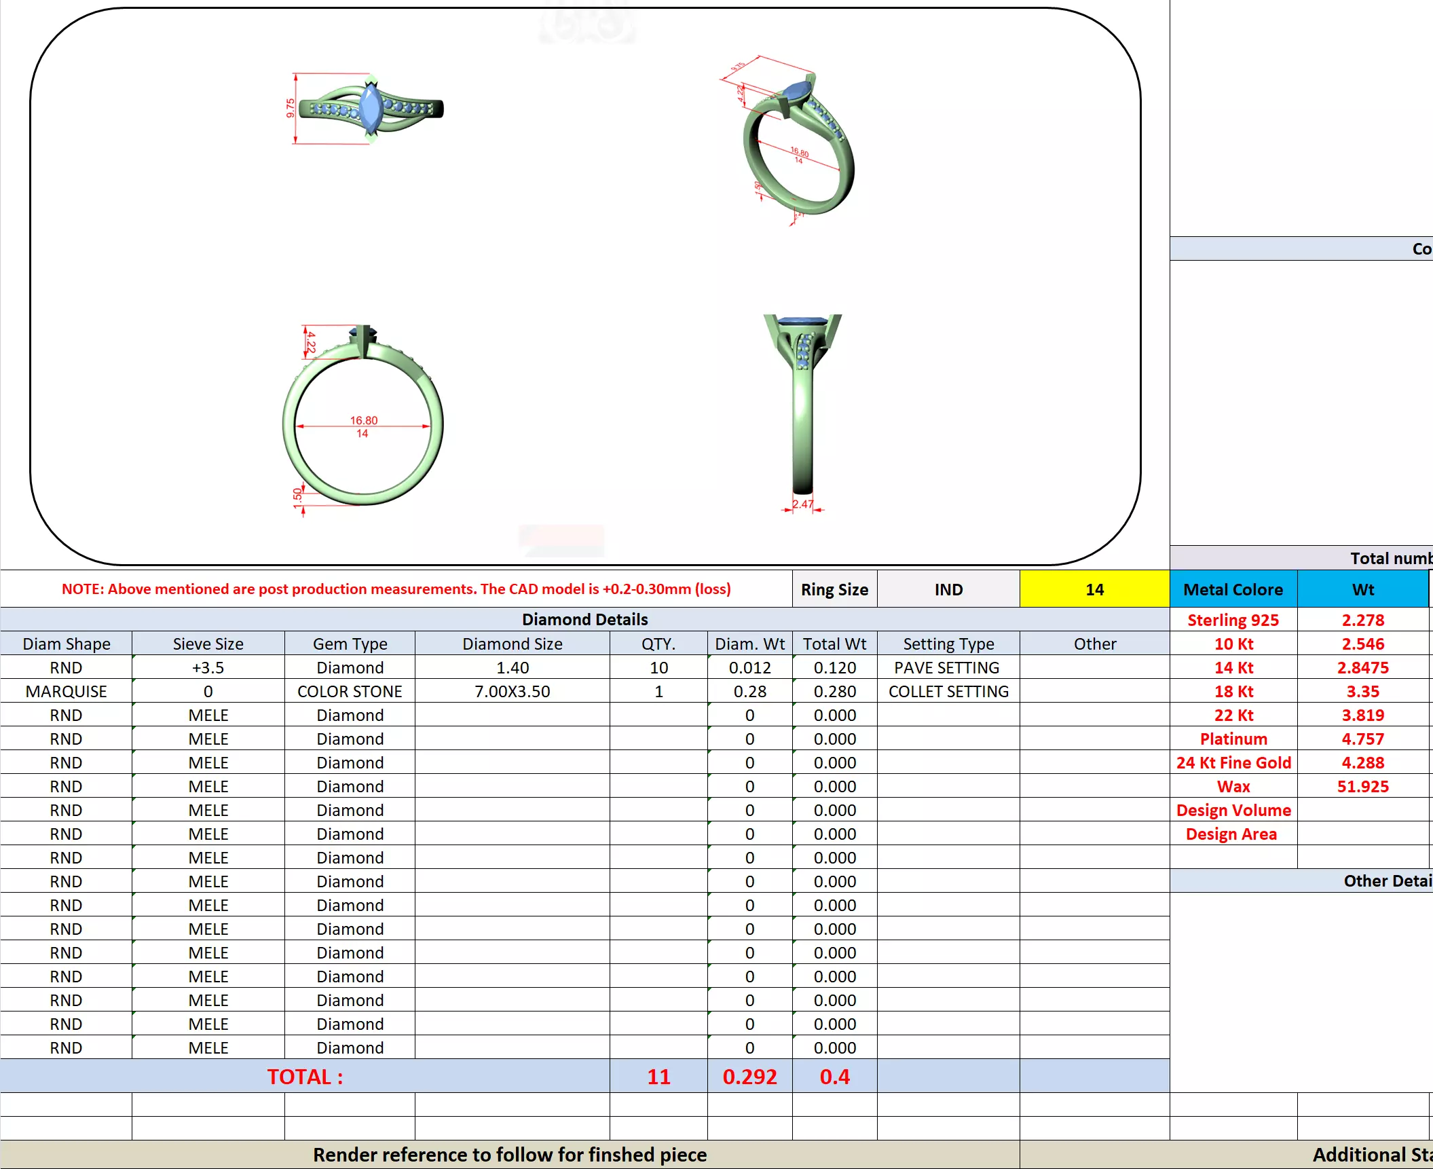Click the yellow ring size 14 cell
Screen dimensions: 1433x1169
click(1094, 589)
